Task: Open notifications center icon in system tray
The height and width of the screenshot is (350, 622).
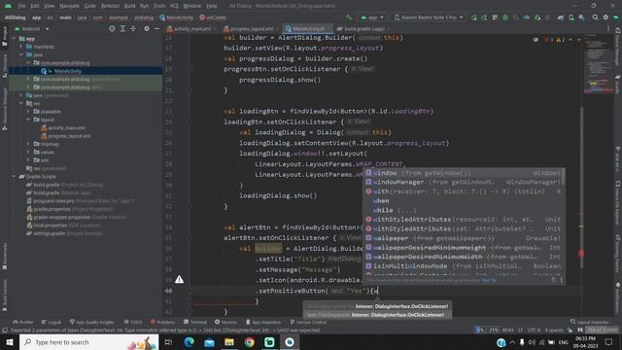Action: pyautogui.click(x=608, y=342)
